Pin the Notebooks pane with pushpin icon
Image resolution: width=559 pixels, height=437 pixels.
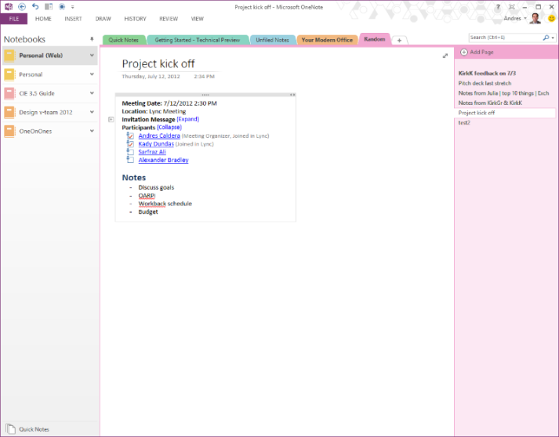(92, 39)
